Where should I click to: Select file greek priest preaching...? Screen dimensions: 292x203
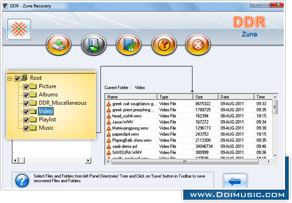click(133, 110)
